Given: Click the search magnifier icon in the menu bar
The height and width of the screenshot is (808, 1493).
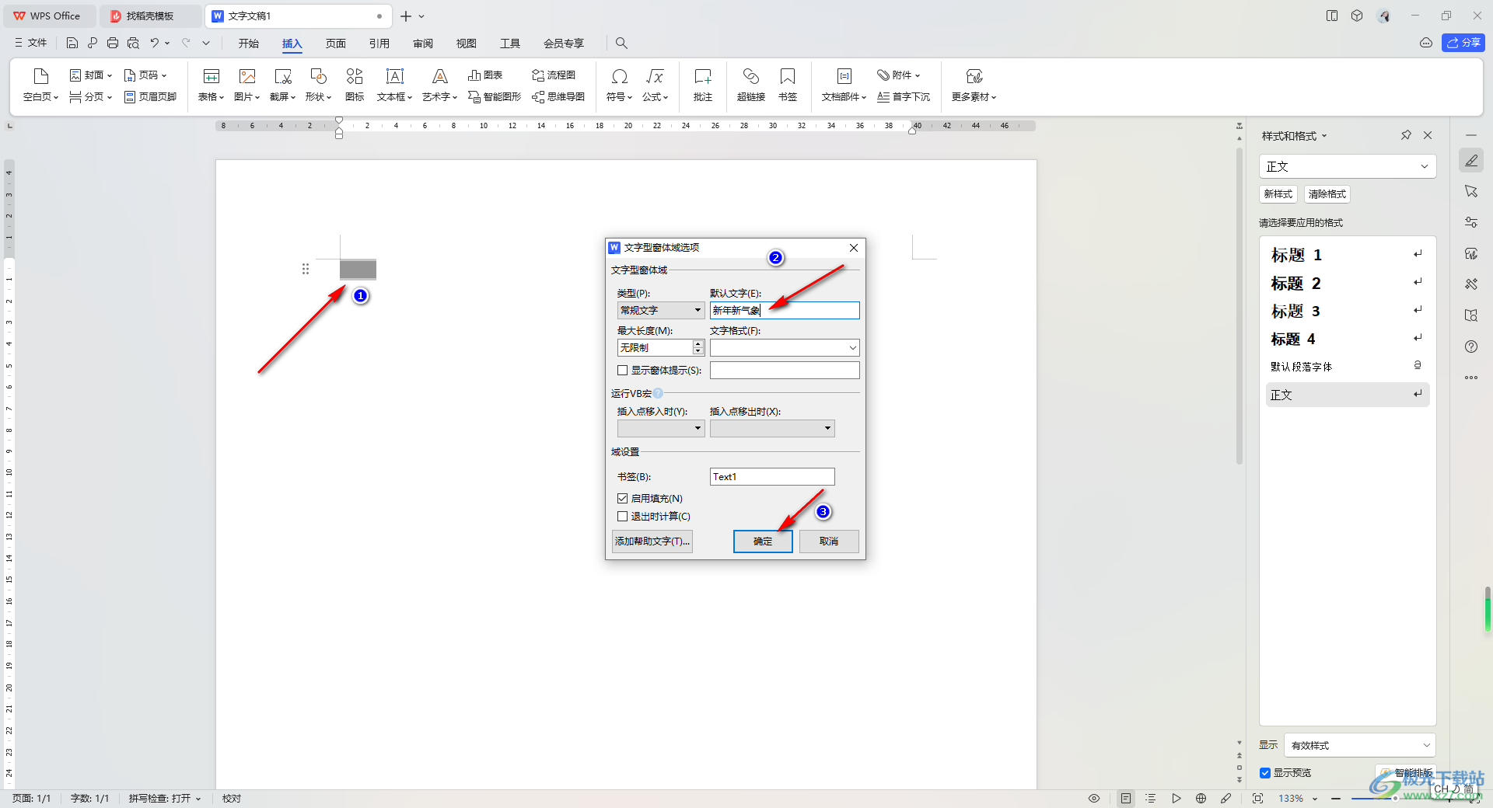Looking at the screenshot, I should point(621,44).
